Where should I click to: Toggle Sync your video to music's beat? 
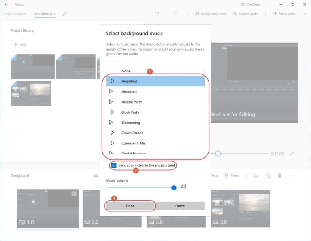point(114,165)
